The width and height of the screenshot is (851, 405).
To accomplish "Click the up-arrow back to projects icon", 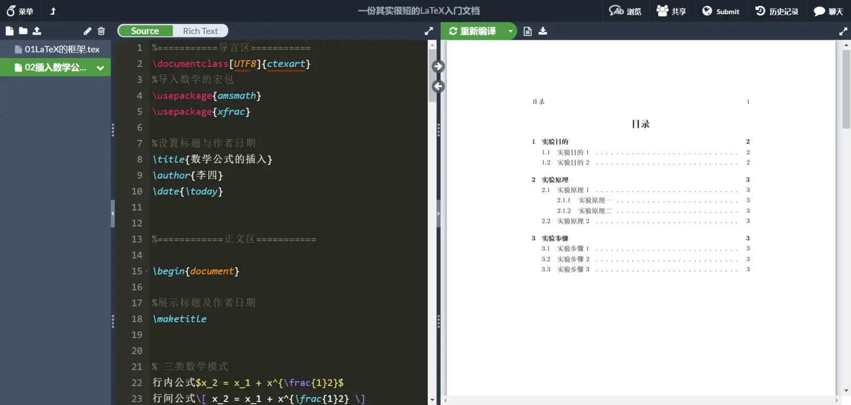I will 53,11.
